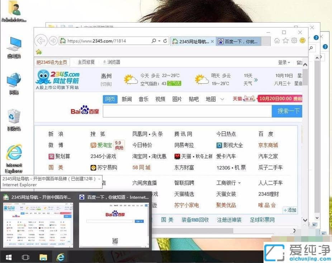
Task: Open the Internet Explorer home page icon
Action: pyautogui.click(x=277, y=41)
